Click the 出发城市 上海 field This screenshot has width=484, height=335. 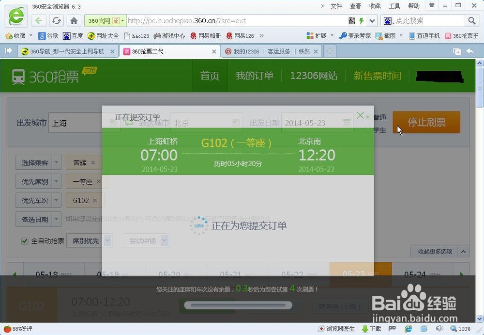click(x=84, y=123)
